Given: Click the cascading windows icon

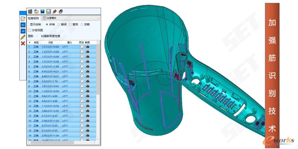Looking at the screenshot, I should (x=61, y=12).
